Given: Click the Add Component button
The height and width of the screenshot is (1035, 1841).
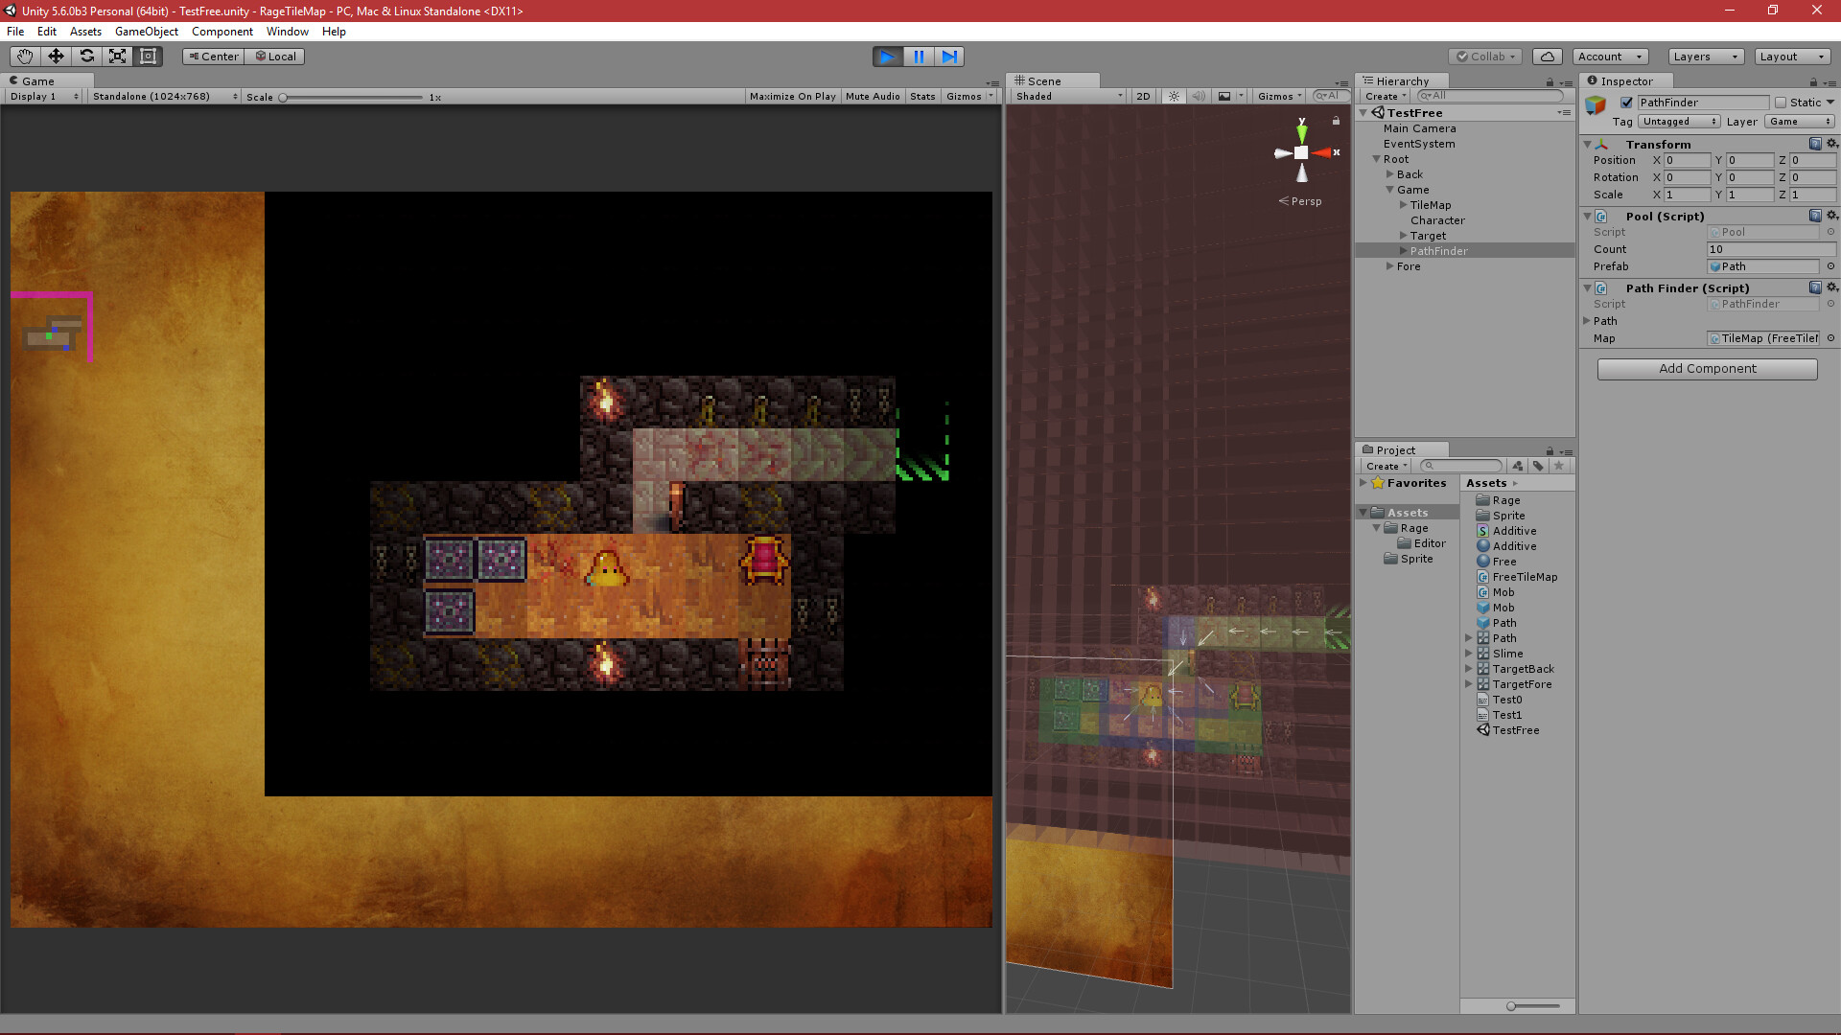Looking at the screenshot, I should [x=1707, y=369].
